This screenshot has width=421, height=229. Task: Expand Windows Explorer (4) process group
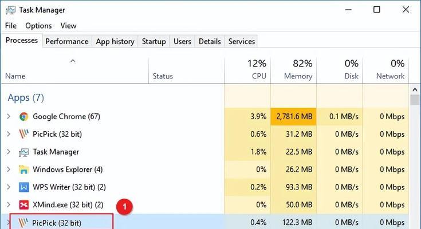click(x=9, y=169)
